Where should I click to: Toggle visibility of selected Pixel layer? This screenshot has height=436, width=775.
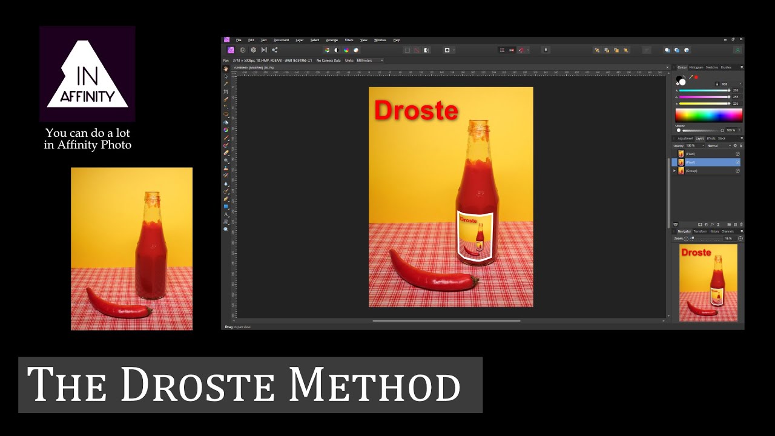pyautogui.click(x=737, y=162)
